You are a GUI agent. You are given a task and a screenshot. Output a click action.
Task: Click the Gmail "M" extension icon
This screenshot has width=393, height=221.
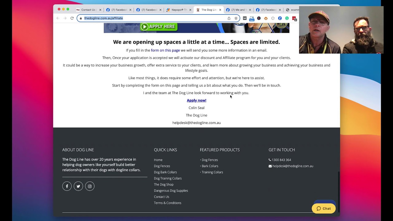[x=245, y=18]
